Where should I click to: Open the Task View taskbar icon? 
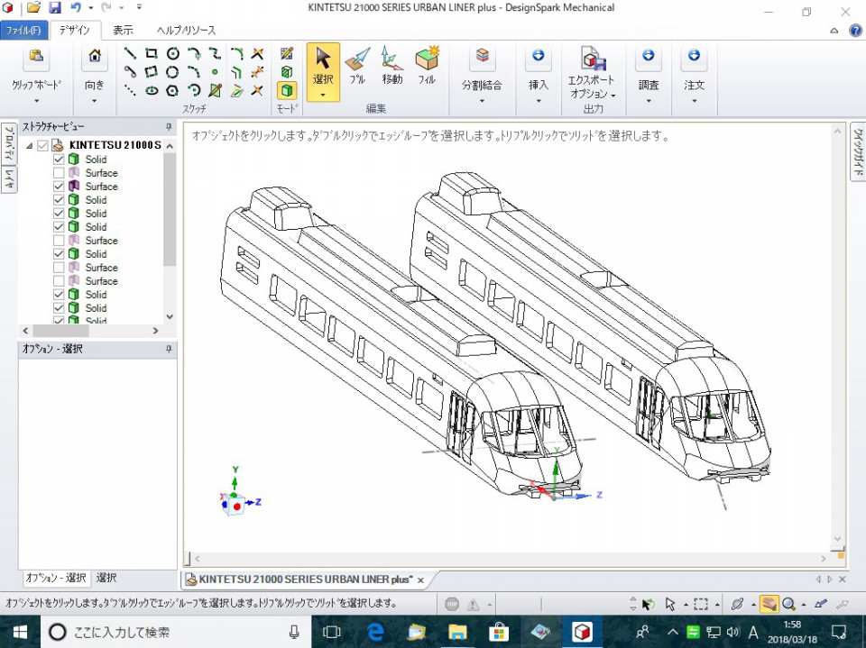pos(331,632)
